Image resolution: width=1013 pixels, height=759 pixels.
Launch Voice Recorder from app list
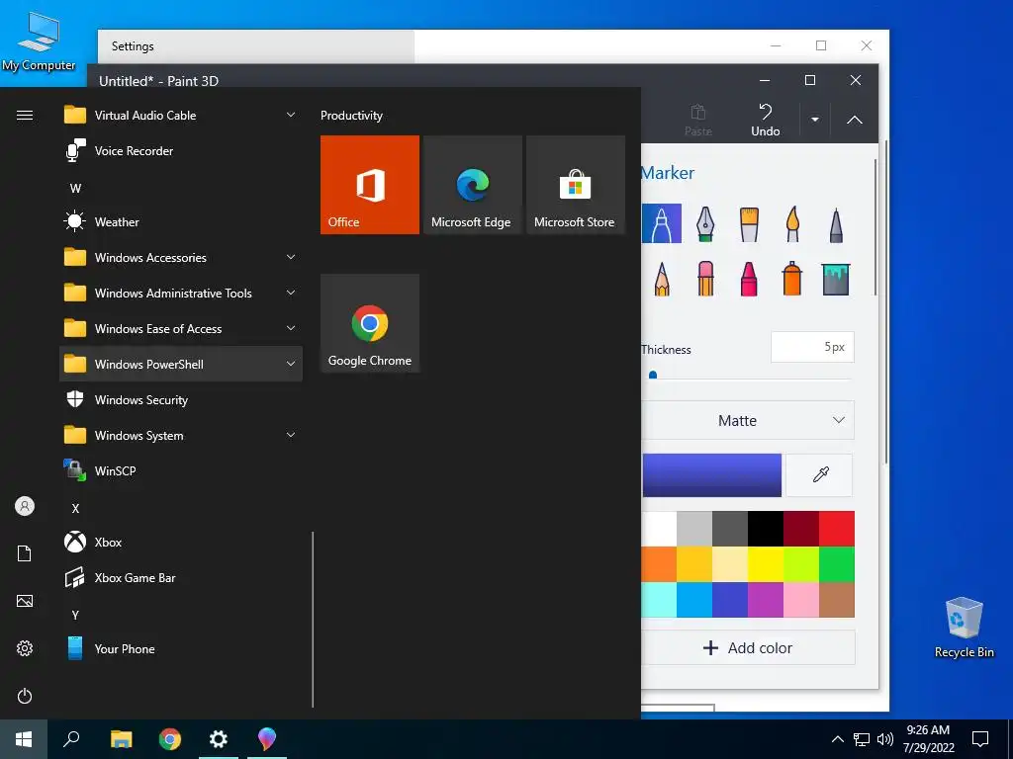181,151
